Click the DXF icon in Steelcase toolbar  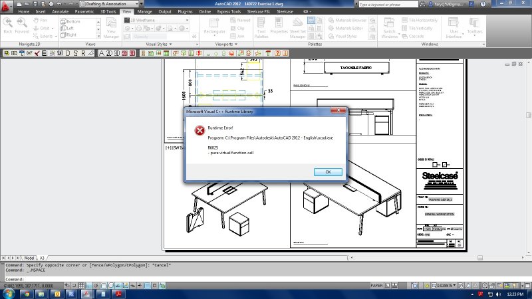point(29,53)
